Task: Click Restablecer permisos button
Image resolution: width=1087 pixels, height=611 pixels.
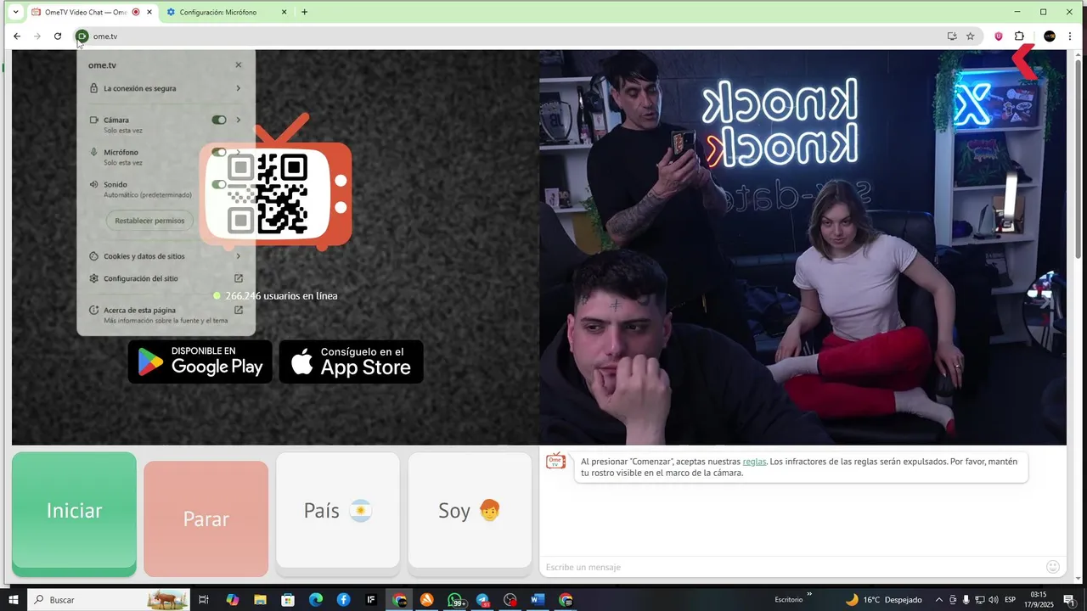Action: pos(149,221)
